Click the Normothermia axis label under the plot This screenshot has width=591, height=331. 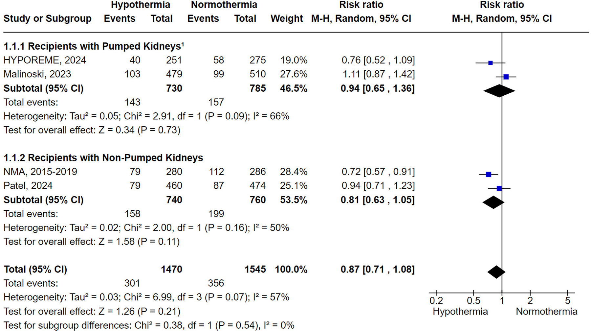pos(546,312)
